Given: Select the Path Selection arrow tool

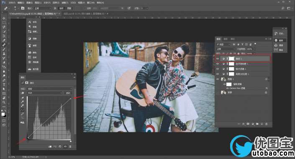Looking at the screenshot, I should (4, 89).
